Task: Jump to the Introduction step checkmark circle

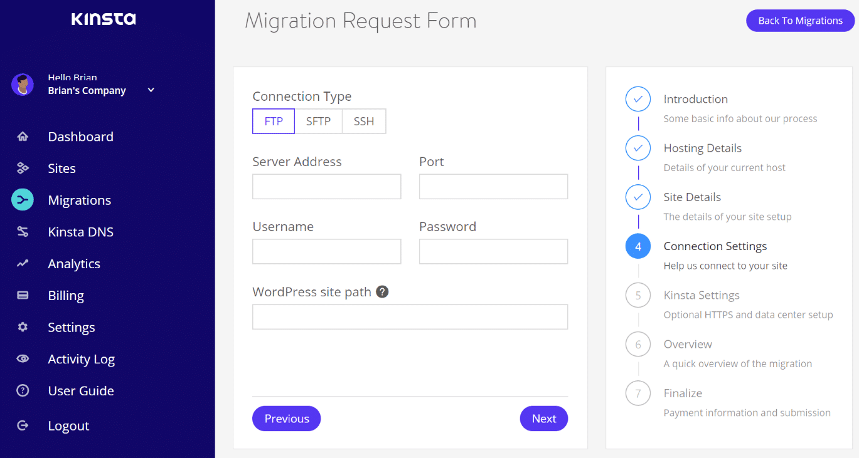Action: pyautogui.click(x=638, y=99)
